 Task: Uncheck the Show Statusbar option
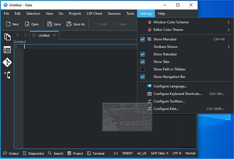143,54
